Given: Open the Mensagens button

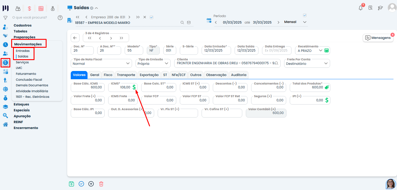Looking at the screenshot, I should point(378,38).
